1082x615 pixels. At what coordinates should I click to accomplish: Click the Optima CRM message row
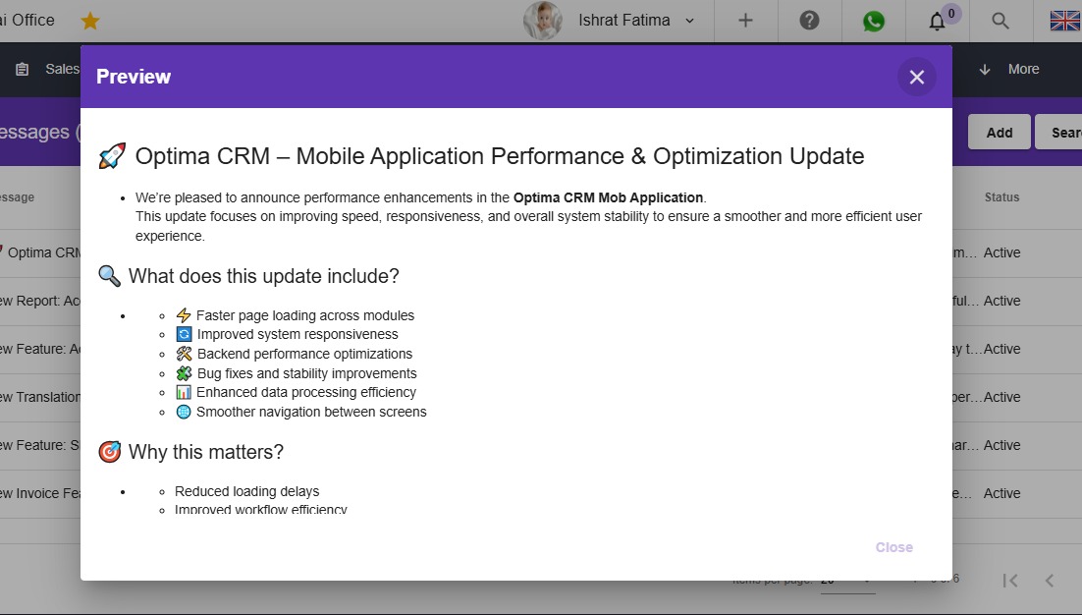coord(40,252)
